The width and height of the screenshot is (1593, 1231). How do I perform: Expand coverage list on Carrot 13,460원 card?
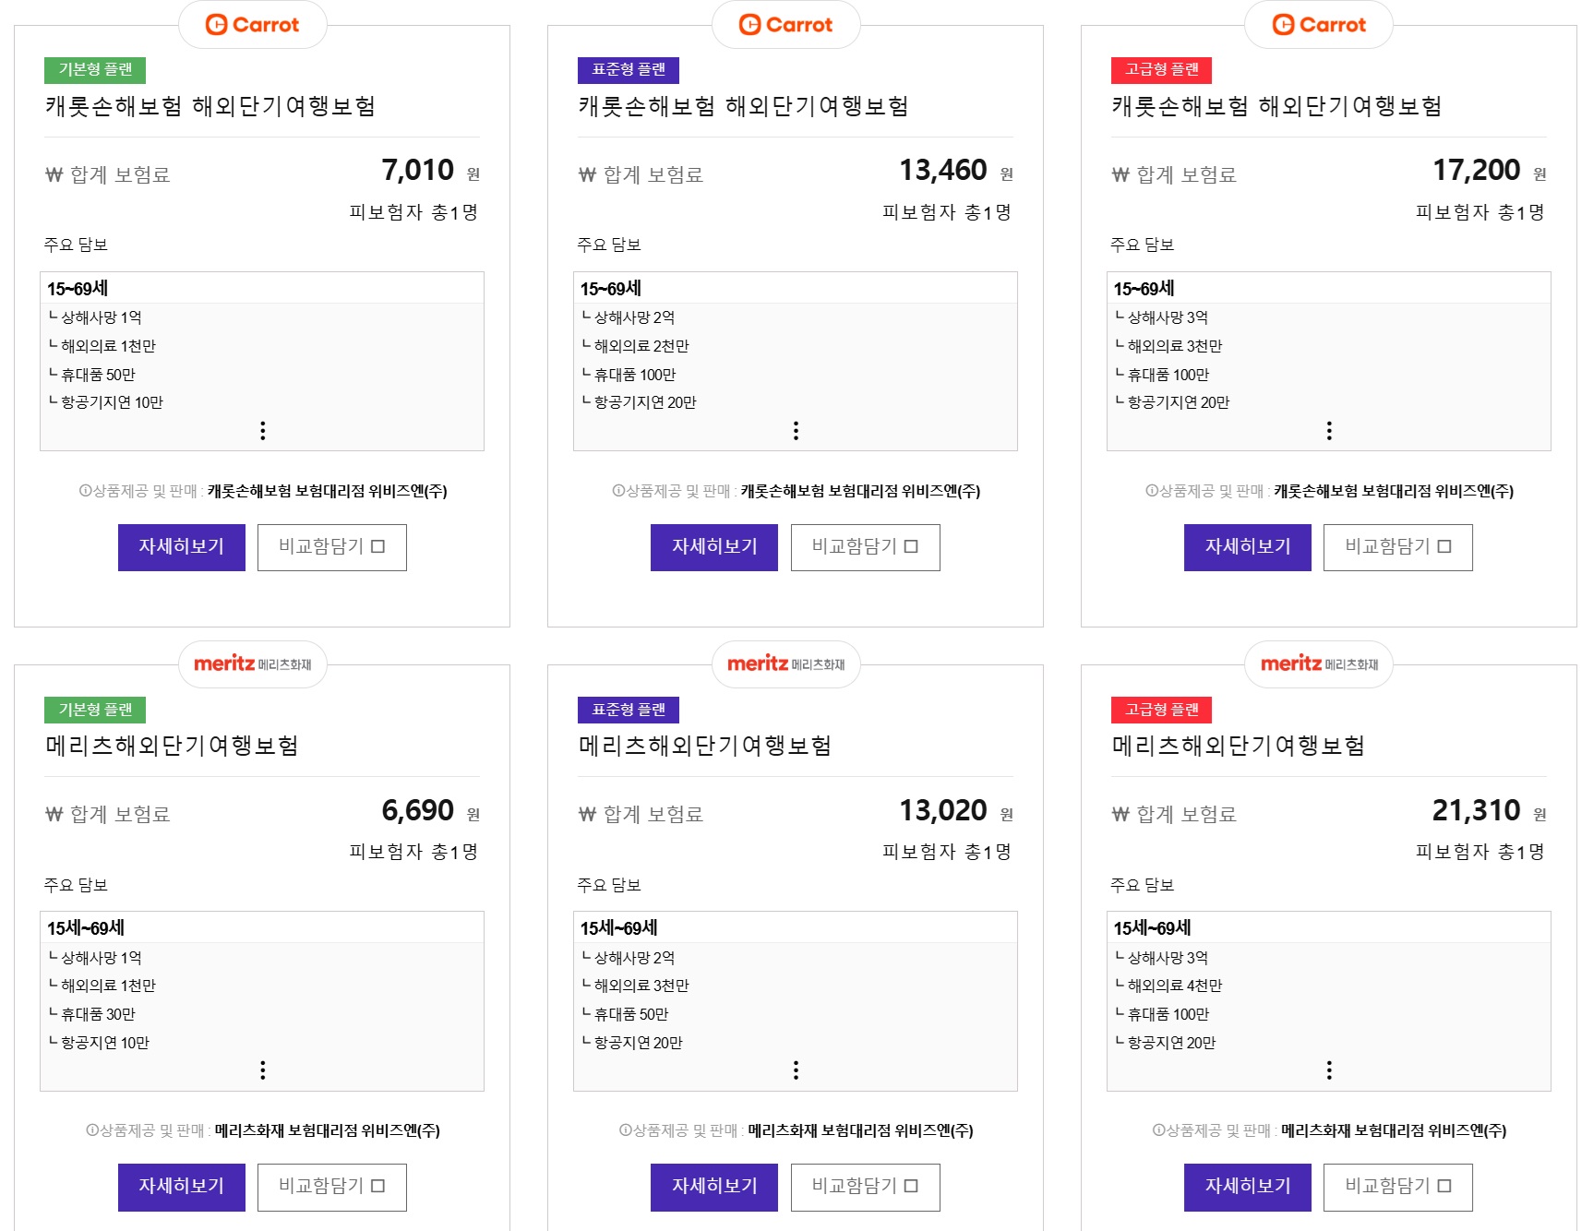click(796, 431)
